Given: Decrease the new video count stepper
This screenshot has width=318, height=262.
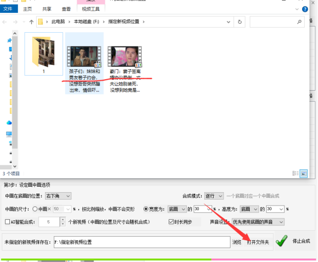Looking at the screenshot, I should point(63,224).
